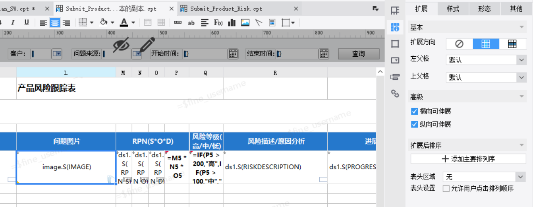Screen dimensions: 533x207
Task: Click the merge cells icon
Action: (x=148, y=23)
